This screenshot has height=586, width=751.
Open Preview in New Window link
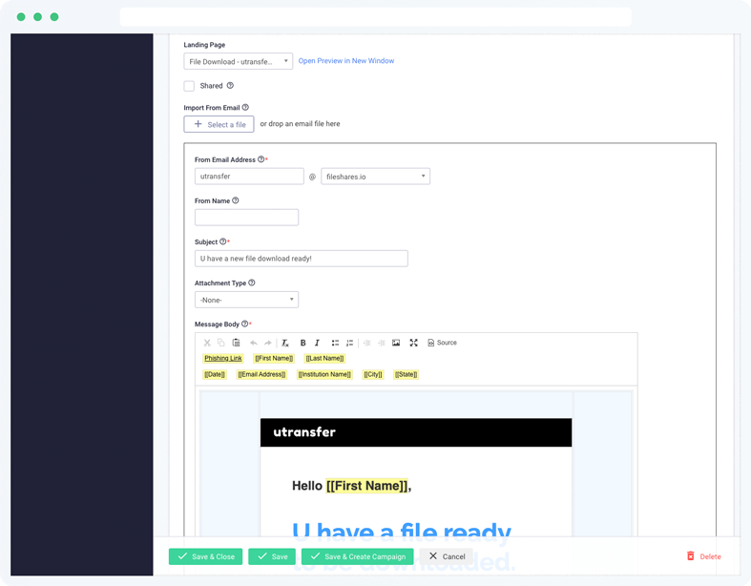[x=346, y=61]
